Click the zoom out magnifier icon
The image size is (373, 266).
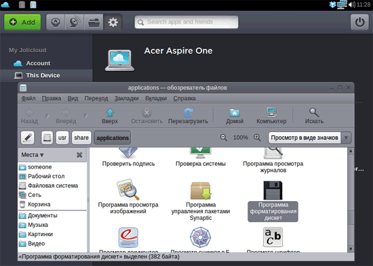(x=224, y=137)
